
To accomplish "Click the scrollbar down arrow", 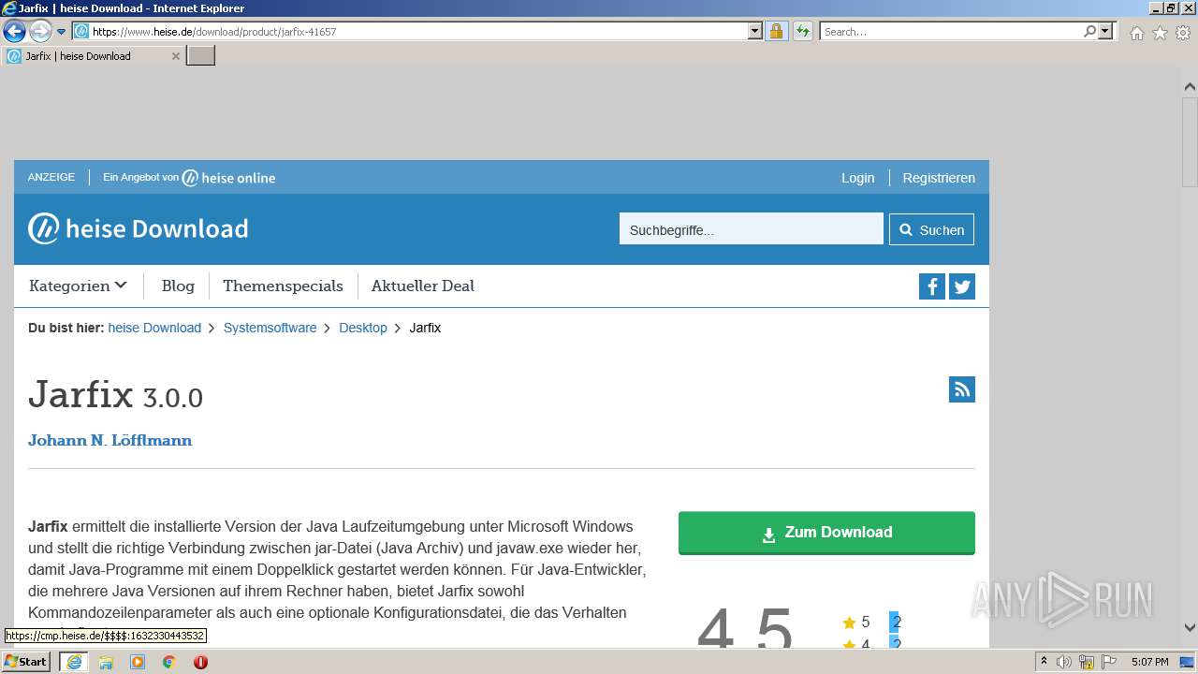I will 1190,627.
